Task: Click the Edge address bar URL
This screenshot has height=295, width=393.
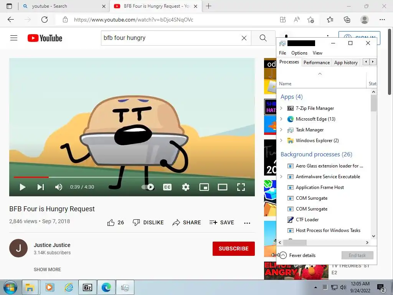Action: point(134,20)
